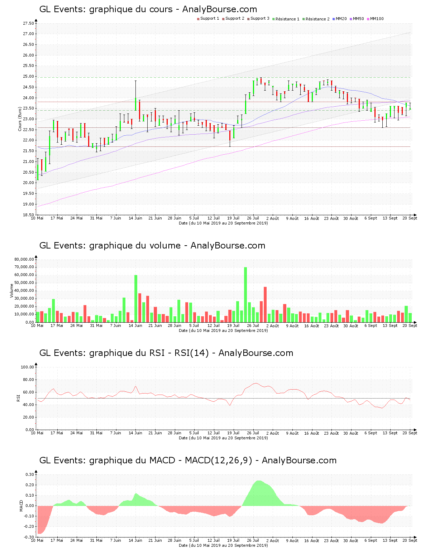Click the 'Volume' vertical axis title
430x555 pixels.
tap(12, 291)
